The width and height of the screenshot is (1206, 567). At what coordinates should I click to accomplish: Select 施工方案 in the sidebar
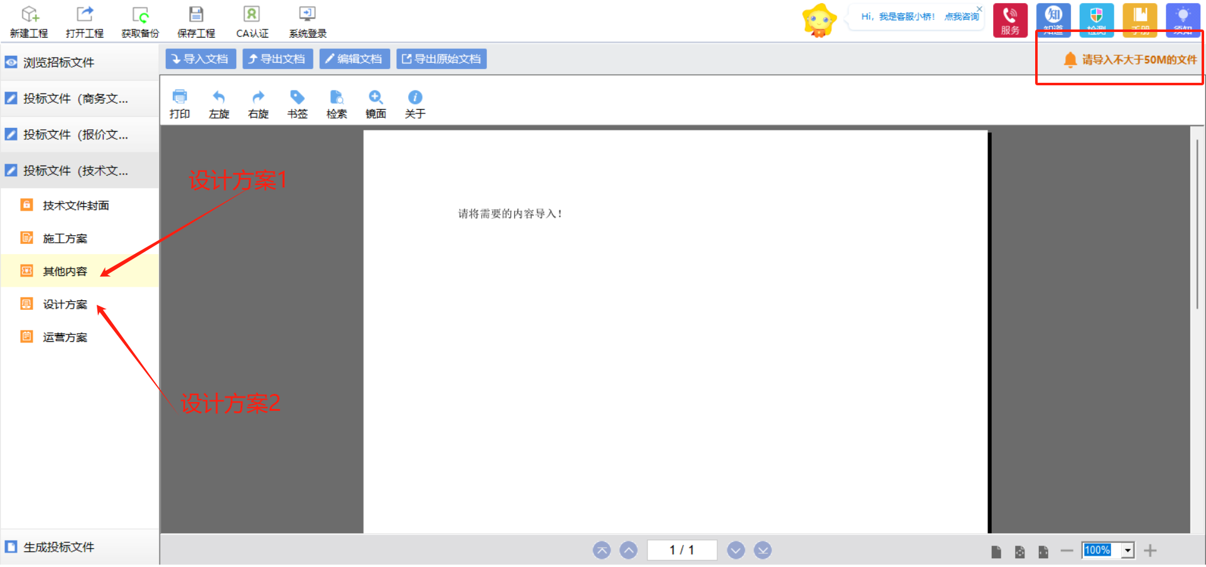coord(65,238)
